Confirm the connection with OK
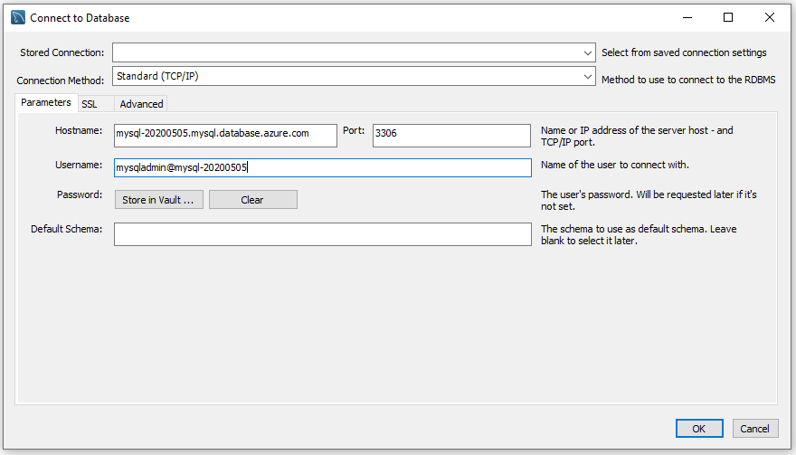 click(x=699, y=429)
